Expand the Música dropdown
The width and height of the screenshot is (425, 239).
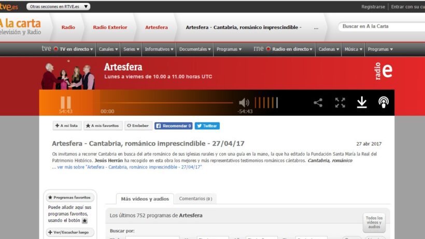353,49
